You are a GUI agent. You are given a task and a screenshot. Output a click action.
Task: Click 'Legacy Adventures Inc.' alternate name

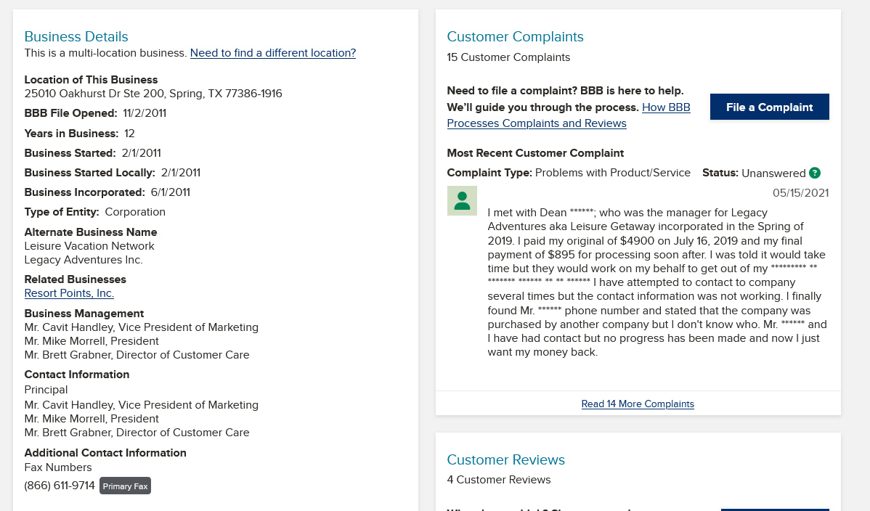84,260
